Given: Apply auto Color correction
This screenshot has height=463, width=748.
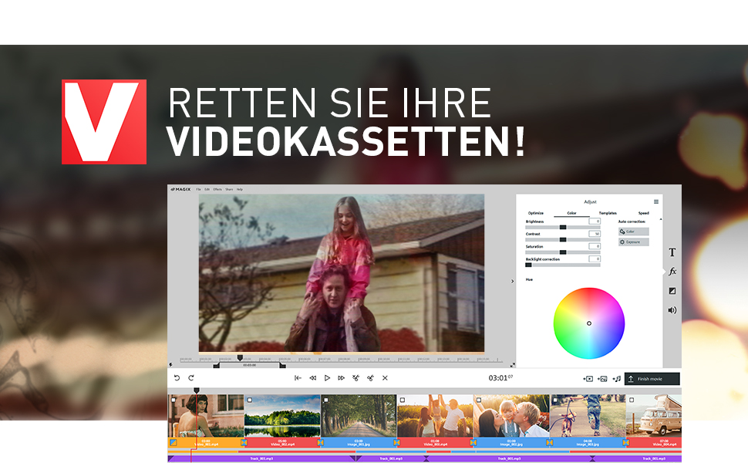Looking at the screenshot, I should 633,231.
